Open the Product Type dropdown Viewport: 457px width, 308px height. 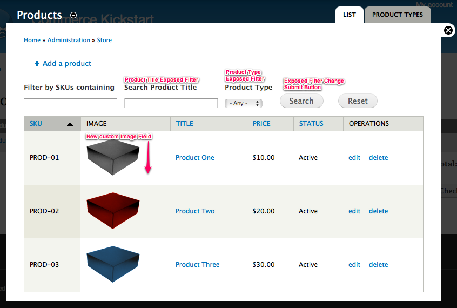[244, 103]
